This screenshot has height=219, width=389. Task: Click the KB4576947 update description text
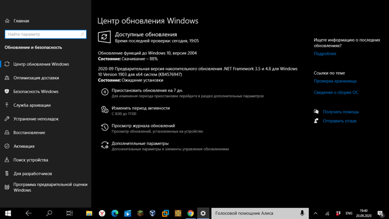pyautogui.click(x=197, y=72)
